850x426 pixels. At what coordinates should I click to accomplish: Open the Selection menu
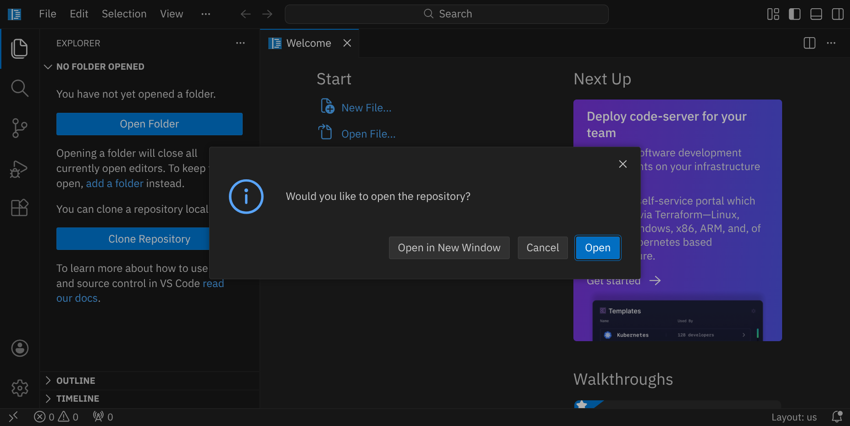124,14
